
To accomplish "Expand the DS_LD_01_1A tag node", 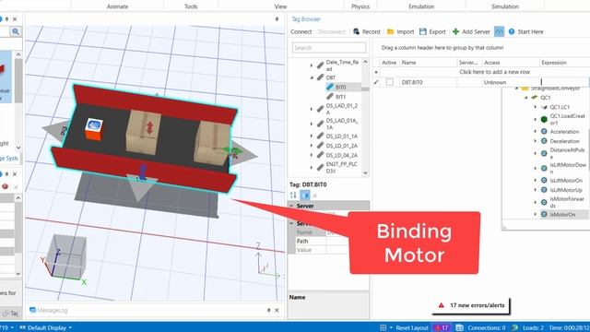I will pyautogui.click(x=312, y=136).
